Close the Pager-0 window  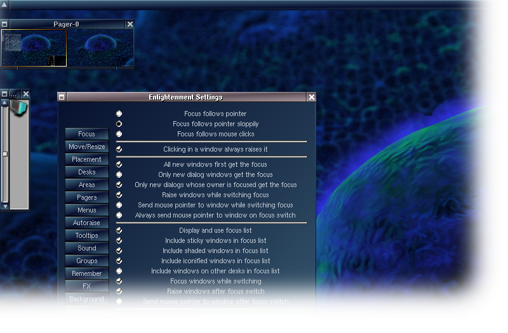tap(130, 24)
